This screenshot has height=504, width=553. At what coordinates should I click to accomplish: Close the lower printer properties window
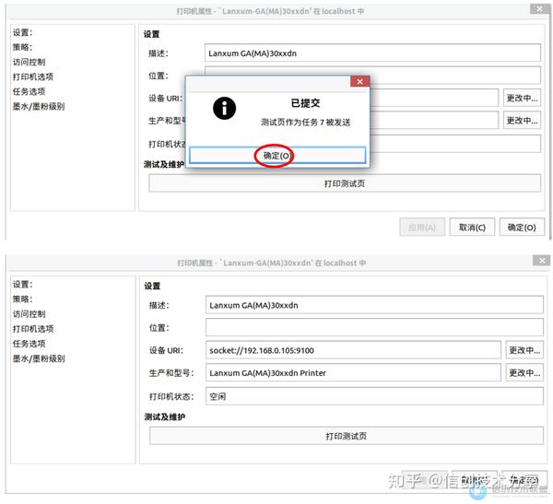[x=542, y=261]
